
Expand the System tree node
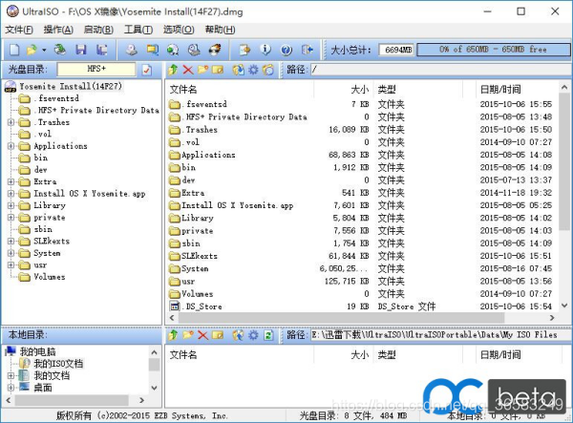click(x=11, y=253)
